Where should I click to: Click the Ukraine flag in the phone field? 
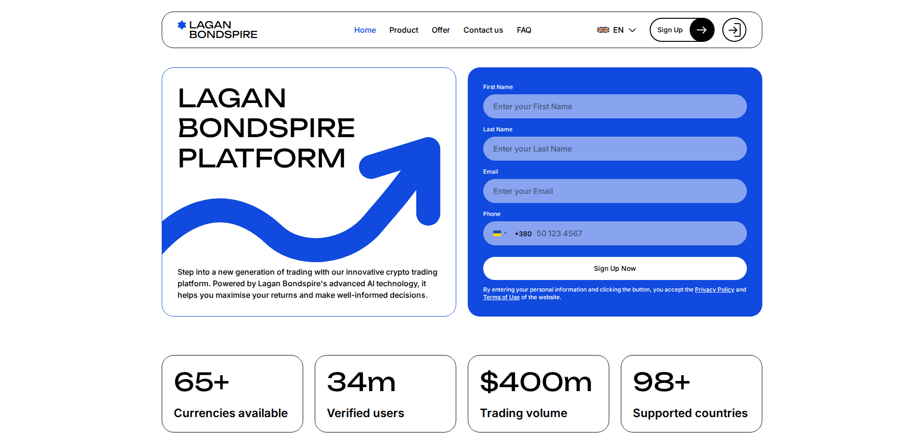[x=498, y=233]
